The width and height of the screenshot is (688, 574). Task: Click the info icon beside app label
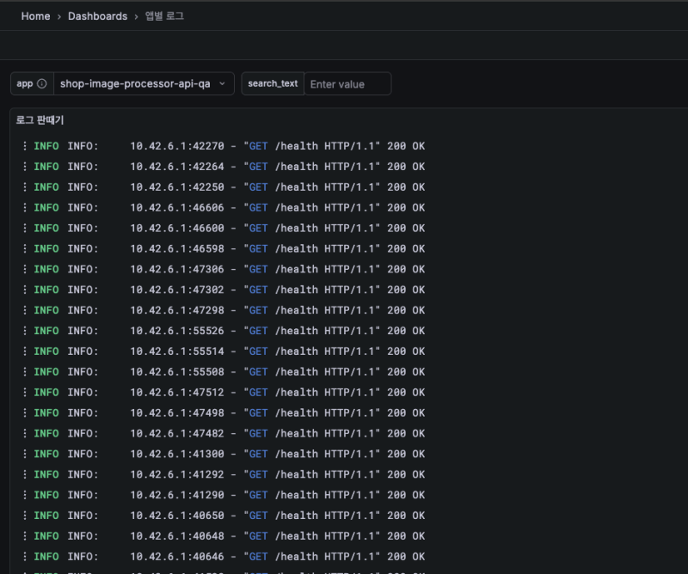[x=42, y=84]
